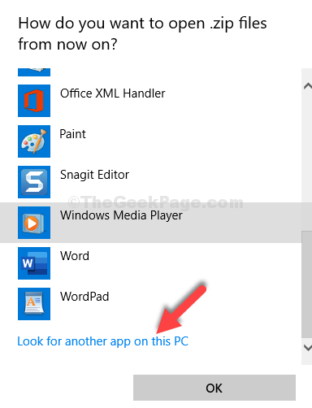The height and width of the screenshot is (408, 312).
Task: Click the scrollbar up arrow
Action: (307, 86)
